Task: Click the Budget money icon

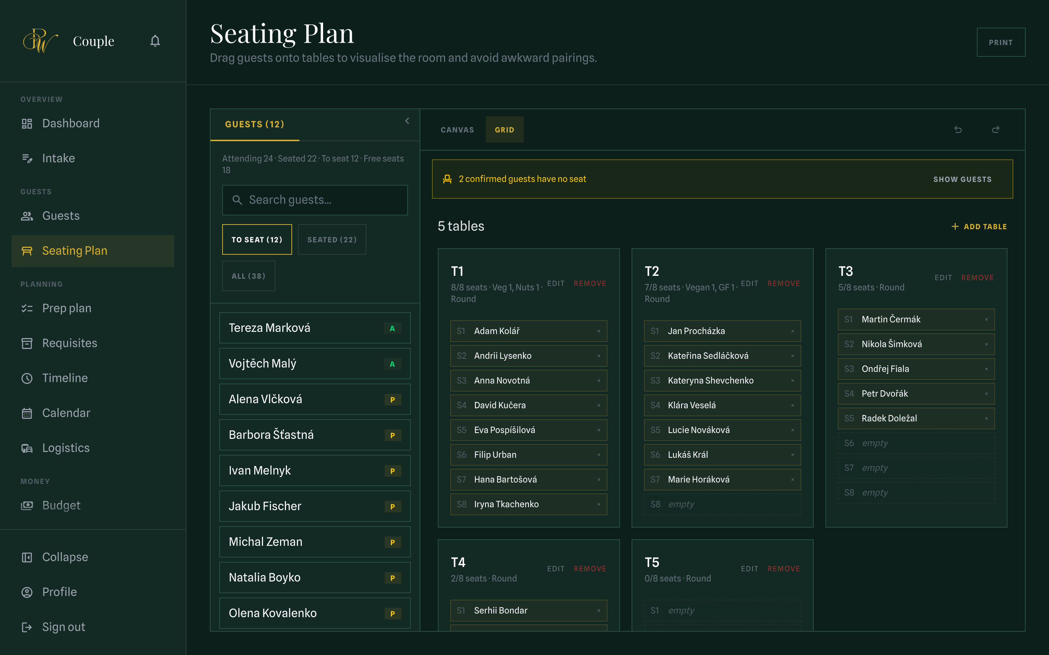Action: [x=27, y=505]
